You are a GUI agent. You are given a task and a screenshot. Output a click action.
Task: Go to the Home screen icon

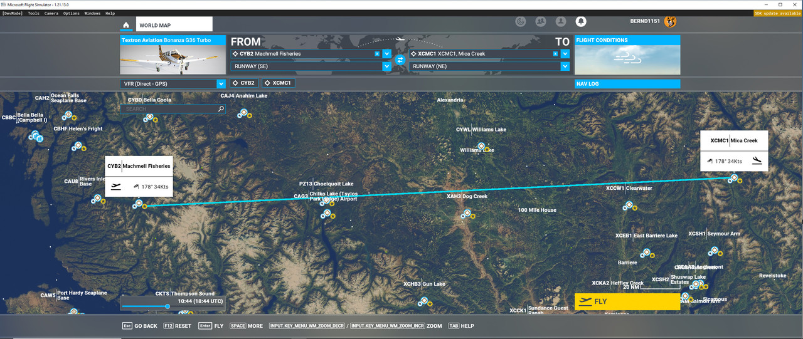click(x=126, y=25)
